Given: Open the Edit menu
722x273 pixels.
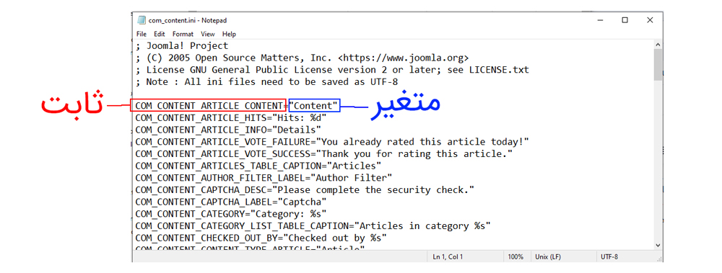Looking at the screenshot, I should coord(160,34).
